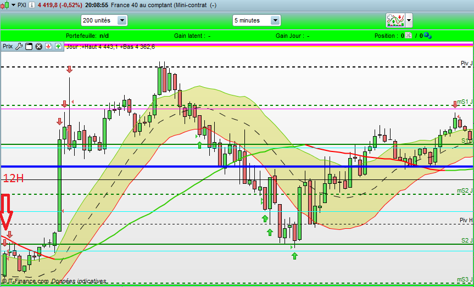Click the time 20:08:55
Screen dimensions: 474x287
[x=96, y=5]
